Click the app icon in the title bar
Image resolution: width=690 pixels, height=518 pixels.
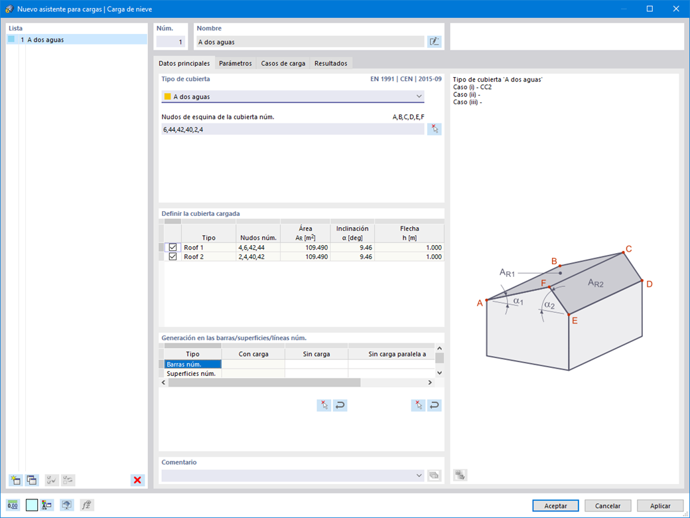coord(9,9)
